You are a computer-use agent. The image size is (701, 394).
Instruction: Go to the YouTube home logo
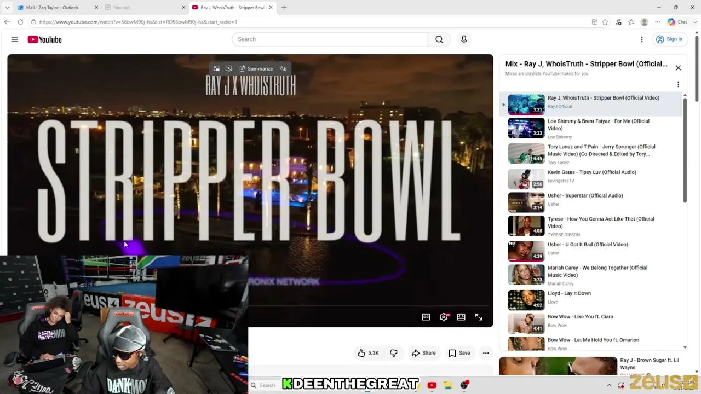tap(45, 39)
